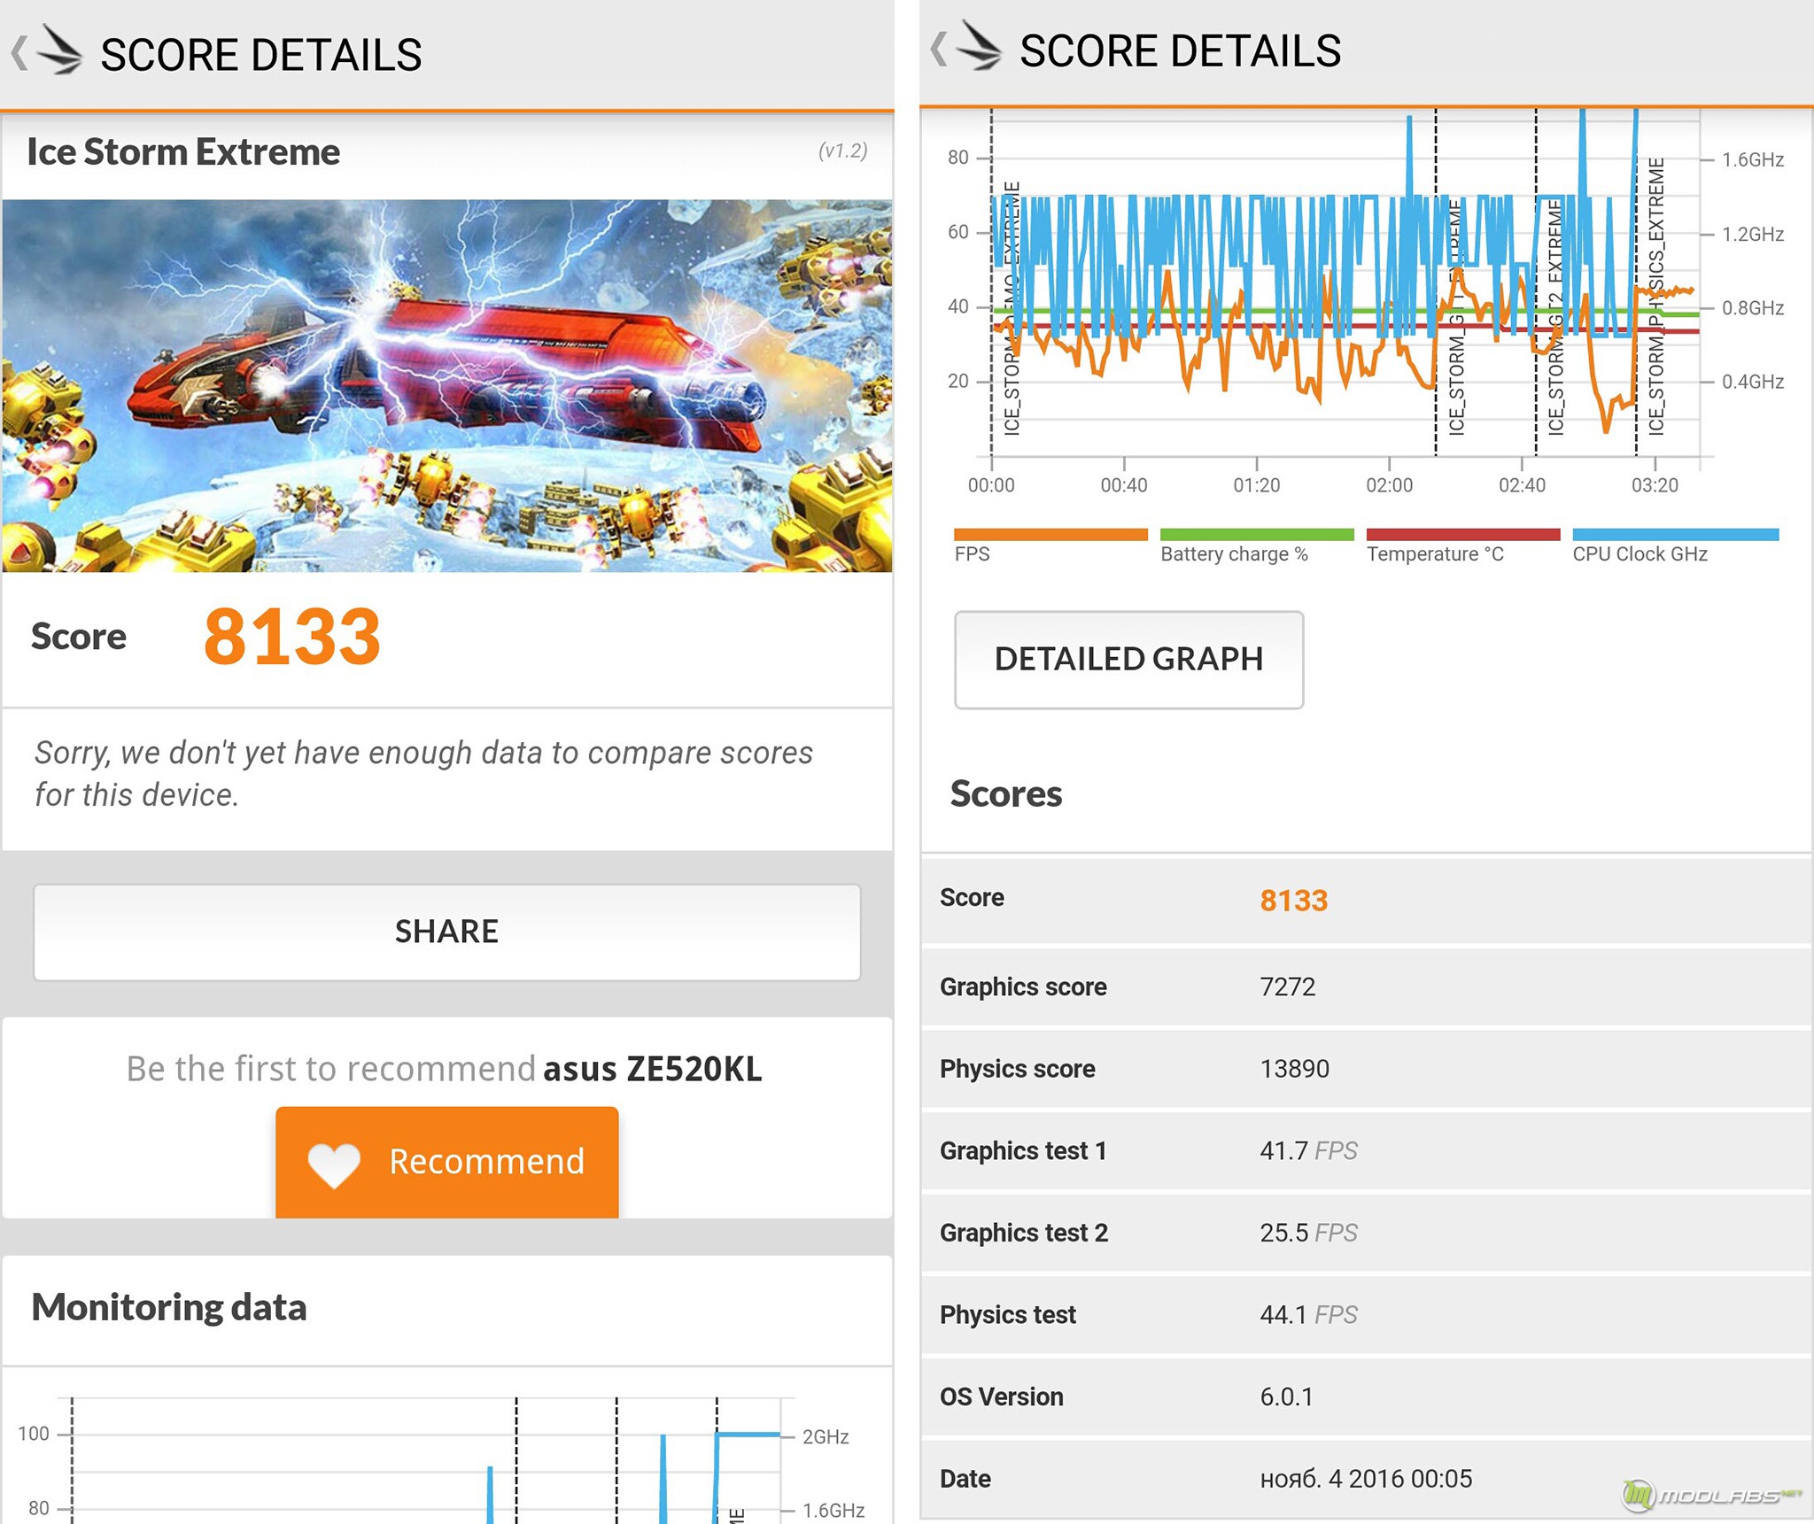Click the '1.6GHz' axis label on right graph
Image resolution: width=1814 pixels, height=1524 pixels.
[x=1752, y=159]
